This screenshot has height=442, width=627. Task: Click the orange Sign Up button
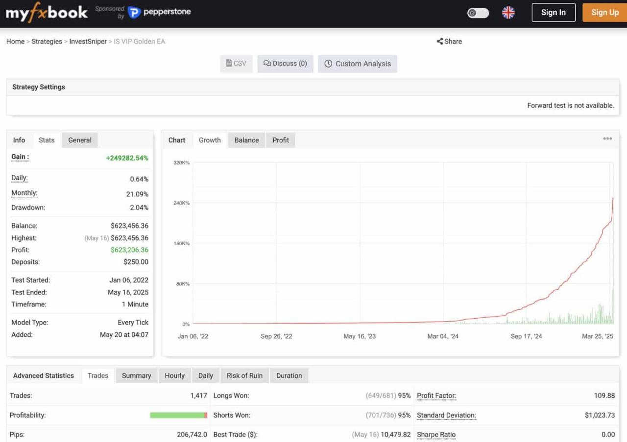pyautogui.click(x=605, y=13)
